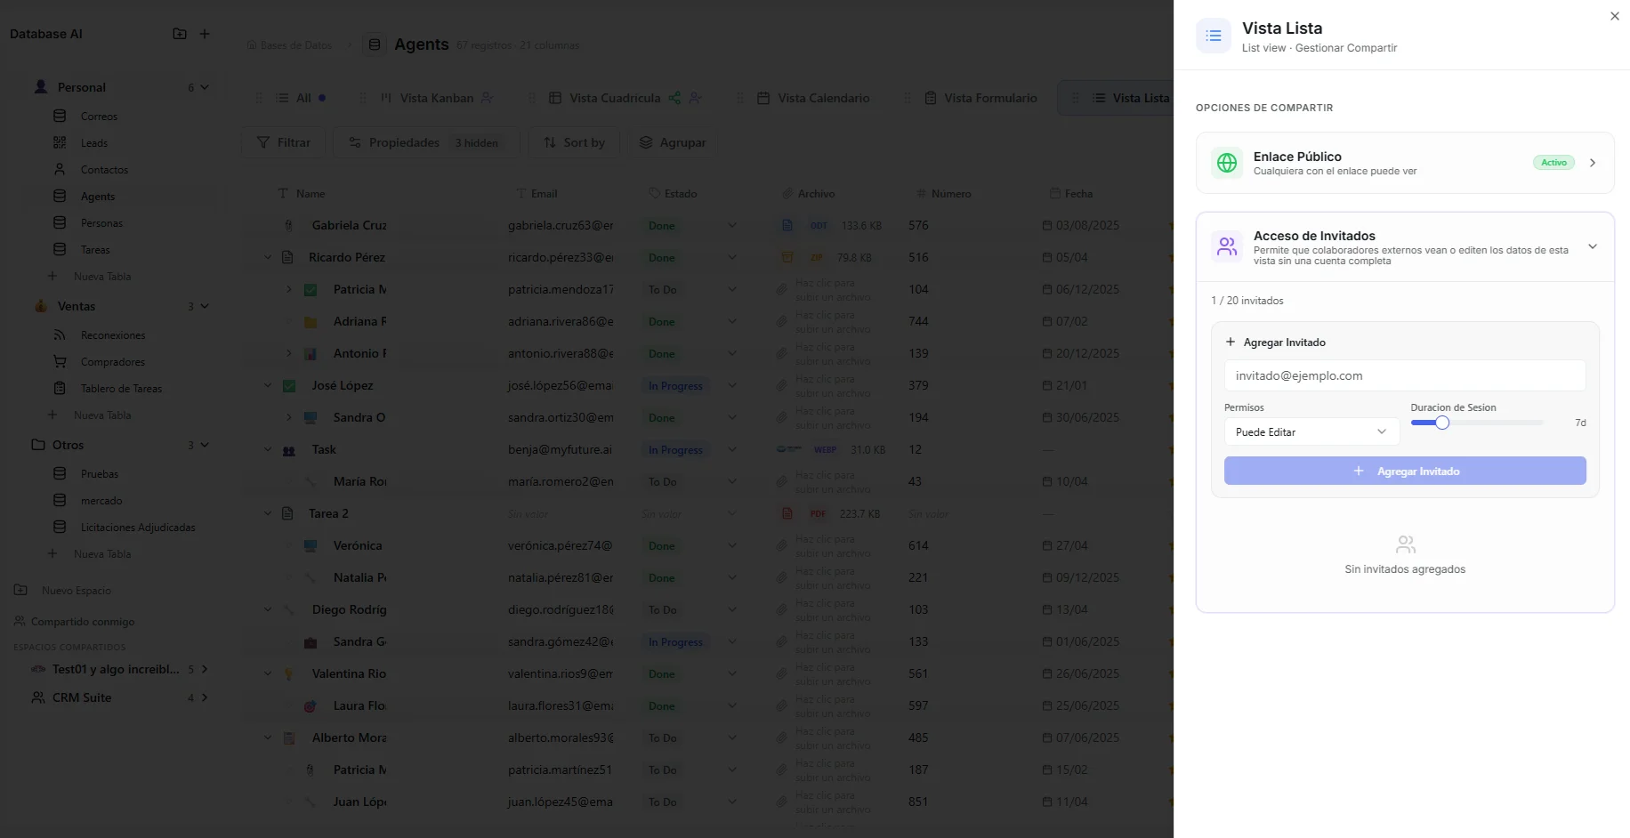This screenshot has width=1630, height=838.
Task: Collapse the Tarea 2 row
Action: pos(268,513)
